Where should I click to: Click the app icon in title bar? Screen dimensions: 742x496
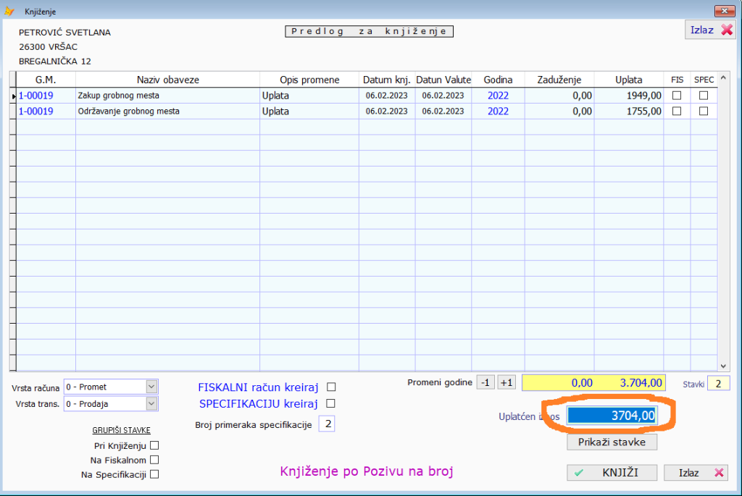(x=9, y=12)
